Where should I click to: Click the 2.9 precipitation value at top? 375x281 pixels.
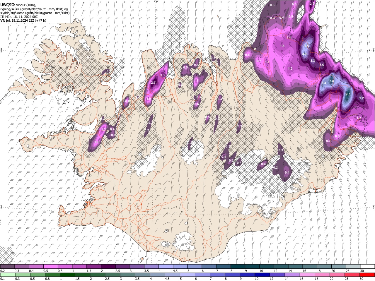click(312, 4)
